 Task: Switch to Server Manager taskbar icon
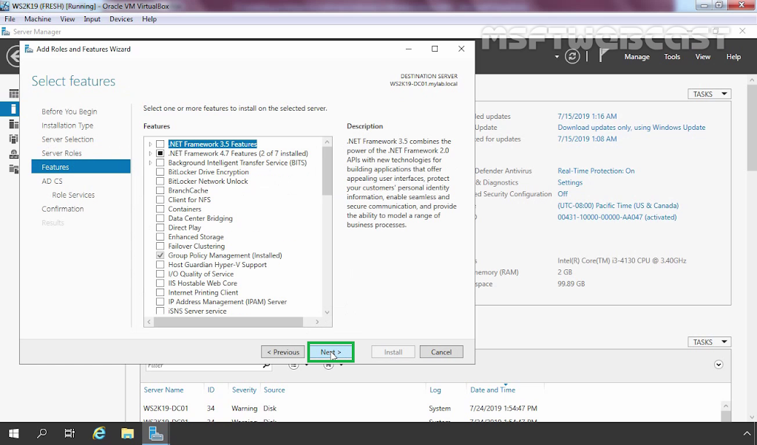coord(156,433)
